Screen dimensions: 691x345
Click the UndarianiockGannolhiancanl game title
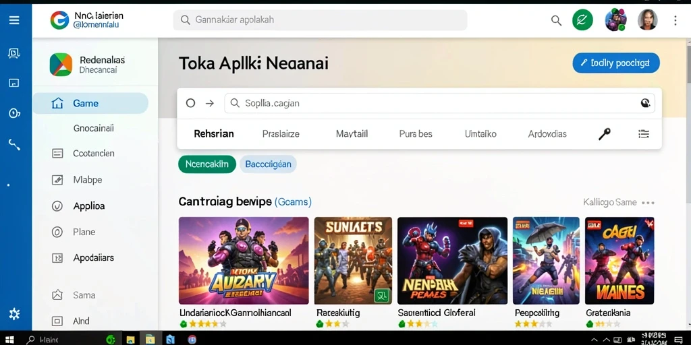[236, 313]
